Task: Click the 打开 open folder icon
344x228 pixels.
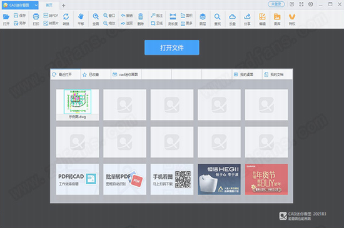Action: pyautogui.click(x=6, y=17)
